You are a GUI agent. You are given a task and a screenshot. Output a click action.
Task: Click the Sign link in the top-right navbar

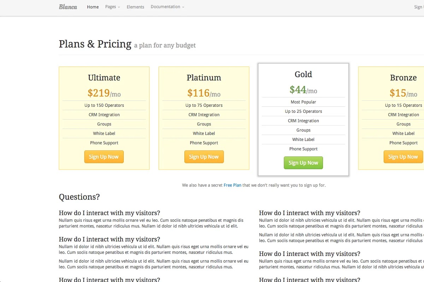coord(419,7)
